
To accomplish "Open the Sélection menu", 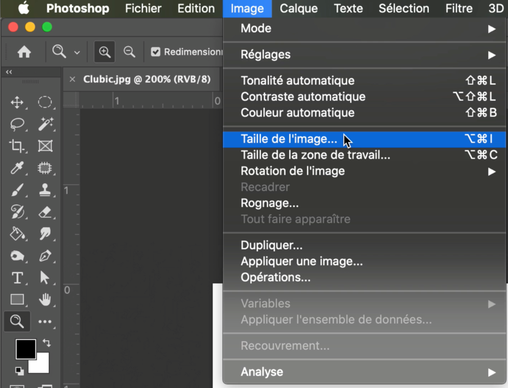I will (x=404, y=8).
